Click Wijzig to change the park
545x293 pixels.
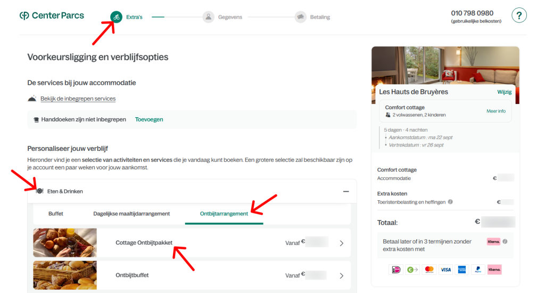click(505, 92)
